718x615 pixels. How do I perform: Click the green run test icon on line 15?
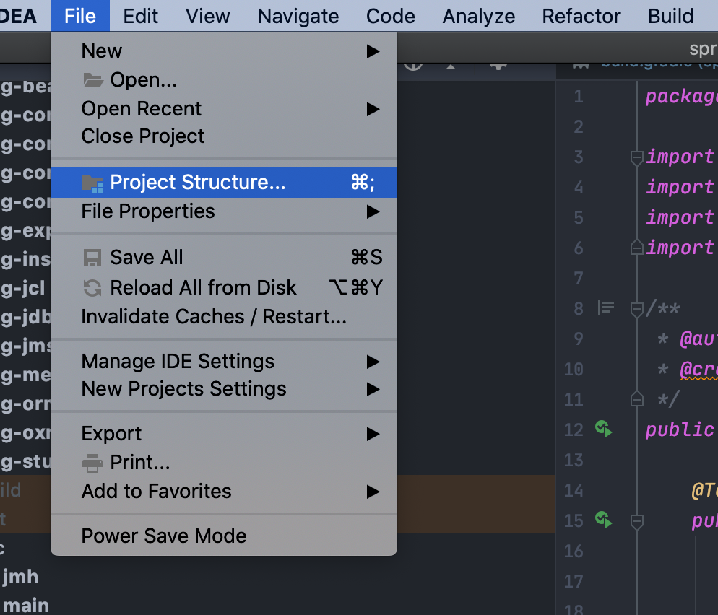(x=603, y=519)
